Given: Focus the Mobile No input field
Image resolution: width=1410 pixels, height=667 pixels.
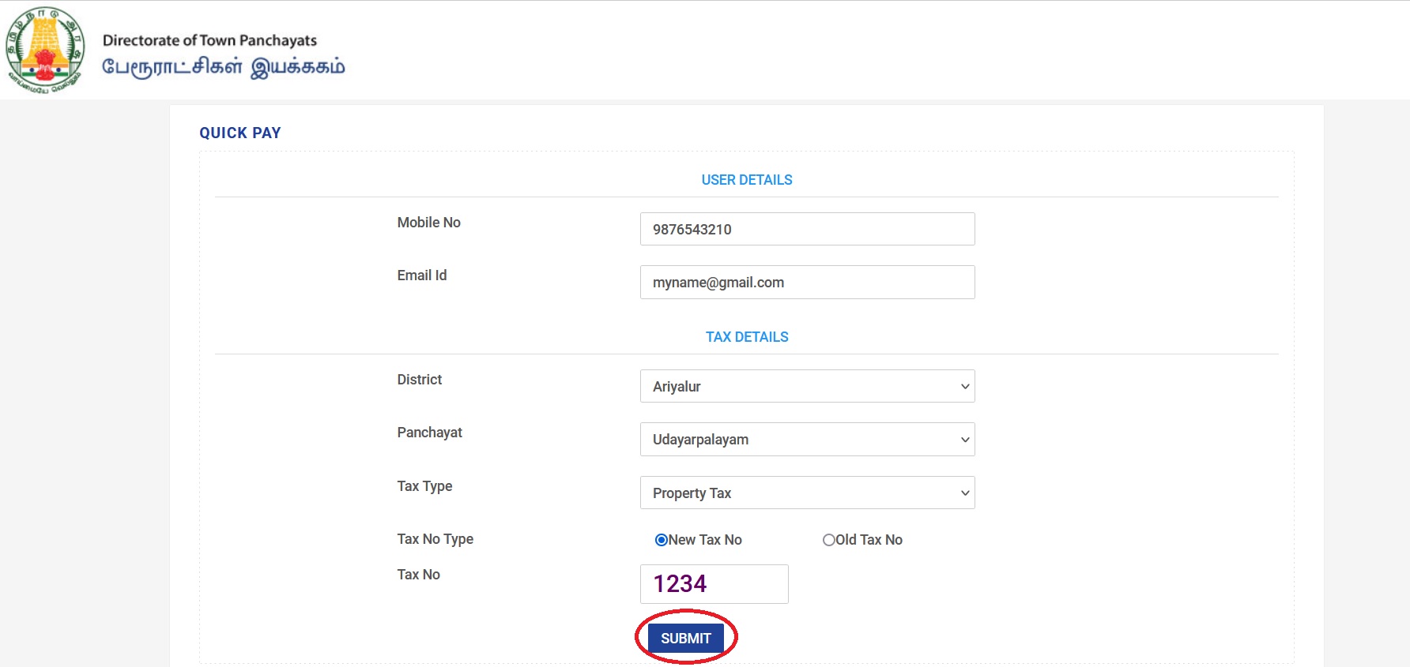Looking at the screenshot, I should coord(807,229).
